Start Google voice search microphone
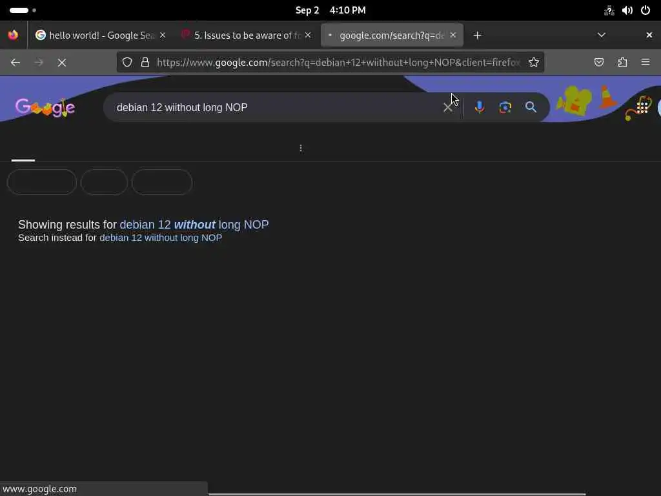The height and width of the screenshot is (496, 661). (480, 107)
